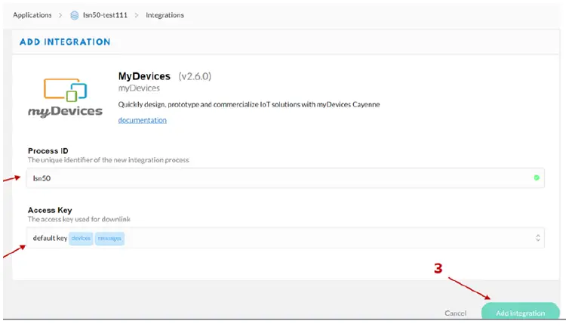Click the v2.6.0 version label
Screen dimensions: 566x327
[197, 76]
